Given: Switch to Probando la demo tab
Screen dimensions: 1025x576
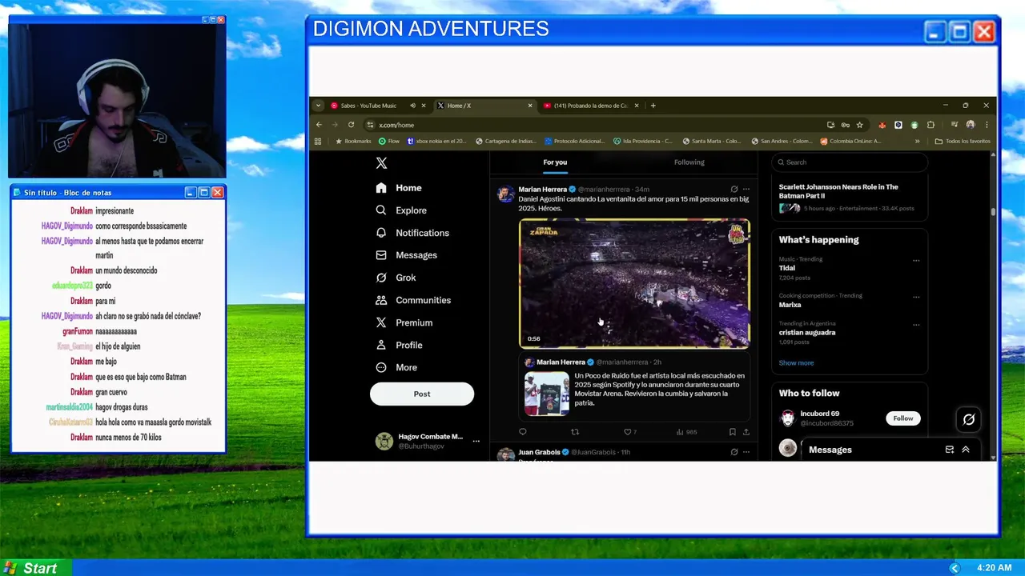Looking at the screenshot, I should coord(591,106).
